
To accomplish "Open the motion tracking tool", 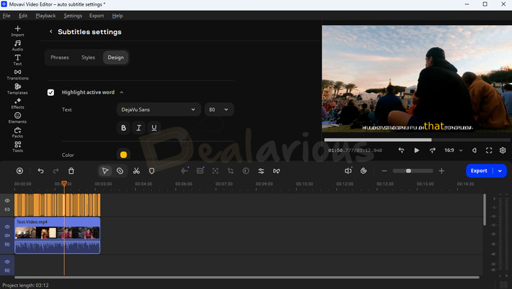I will point(215,171).
